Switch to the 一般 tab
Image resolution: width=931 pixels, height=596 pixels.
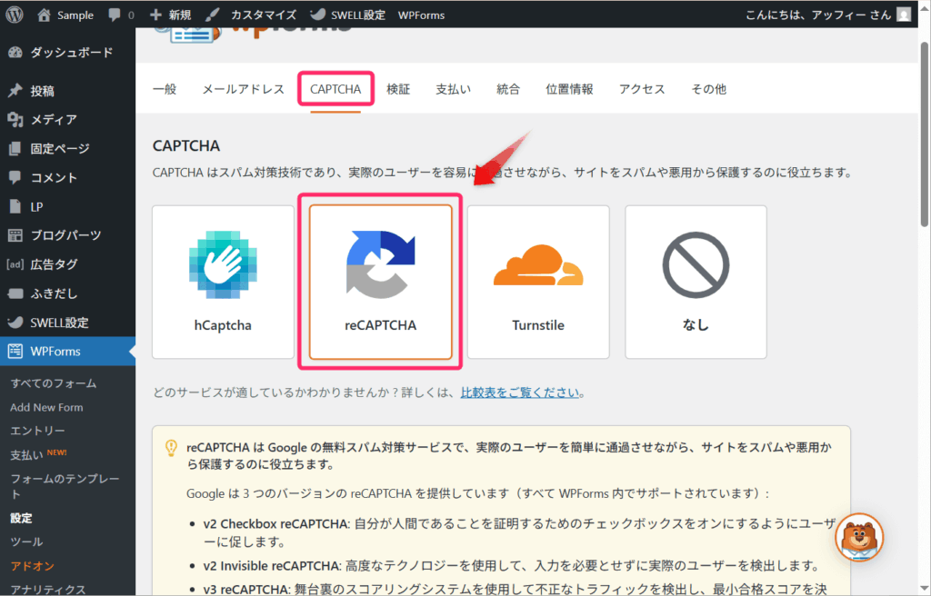(165, 89)
